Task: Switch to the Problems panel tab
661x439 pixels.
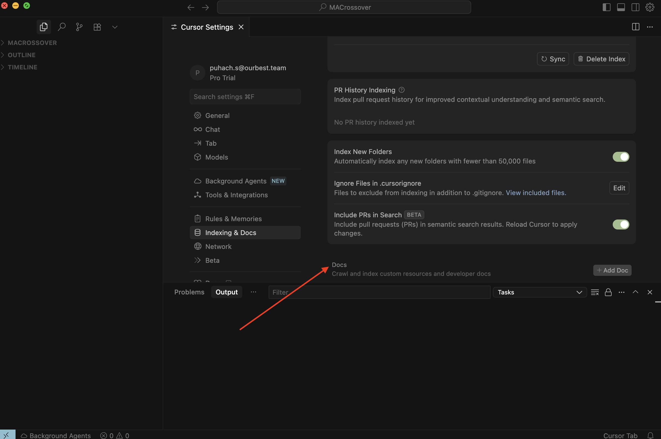Action: coord(189,292)
